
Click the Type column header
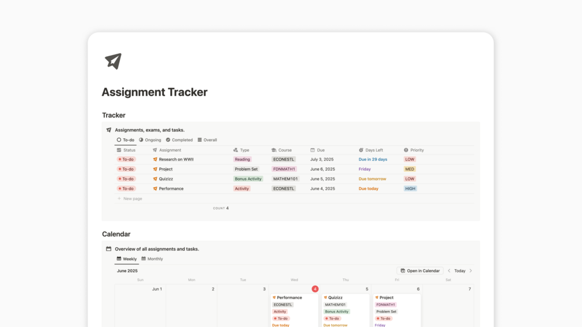coord(241,150)
